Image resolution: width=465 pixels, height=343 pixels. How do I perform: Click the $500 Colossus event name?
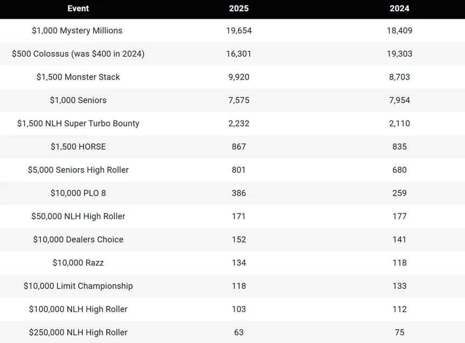[78, 54]
